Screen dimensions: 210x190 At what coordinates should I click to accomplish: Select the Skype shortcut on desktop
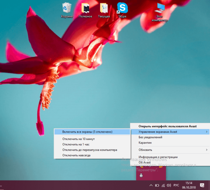click(x=122, y=10)
